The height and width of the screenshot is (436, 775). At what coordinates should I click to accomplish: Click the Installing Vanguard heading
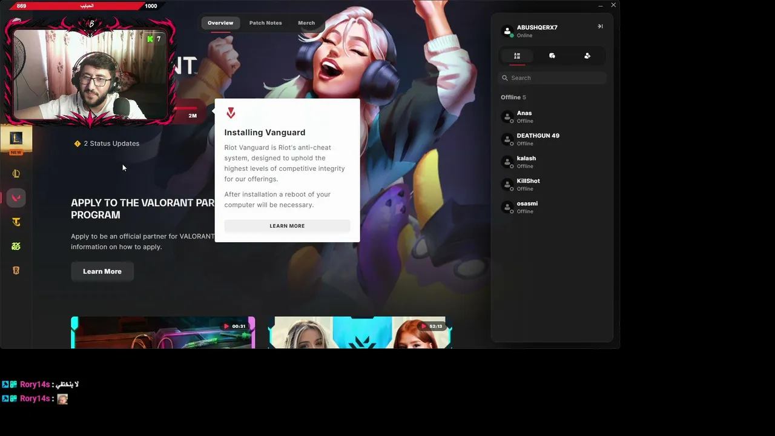(265, 133)
